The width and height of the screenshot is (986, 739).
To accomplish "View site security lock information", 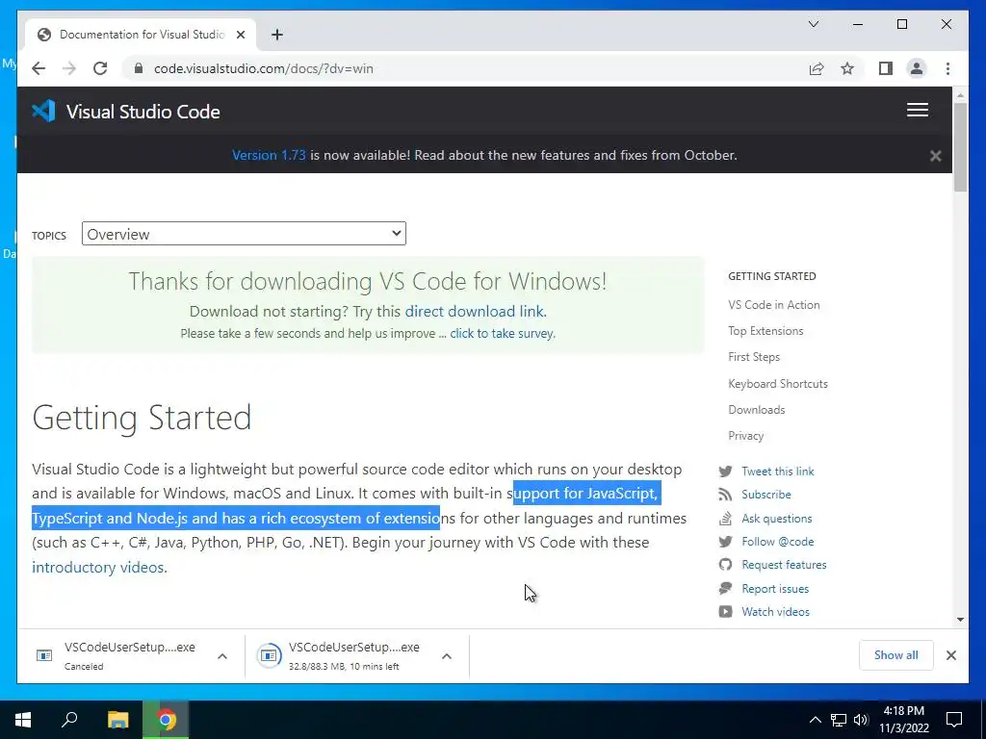I will coord(139,68).
